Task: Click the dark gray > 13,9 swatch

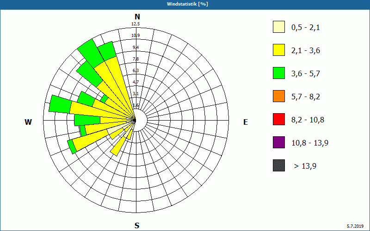Action: 279,165
